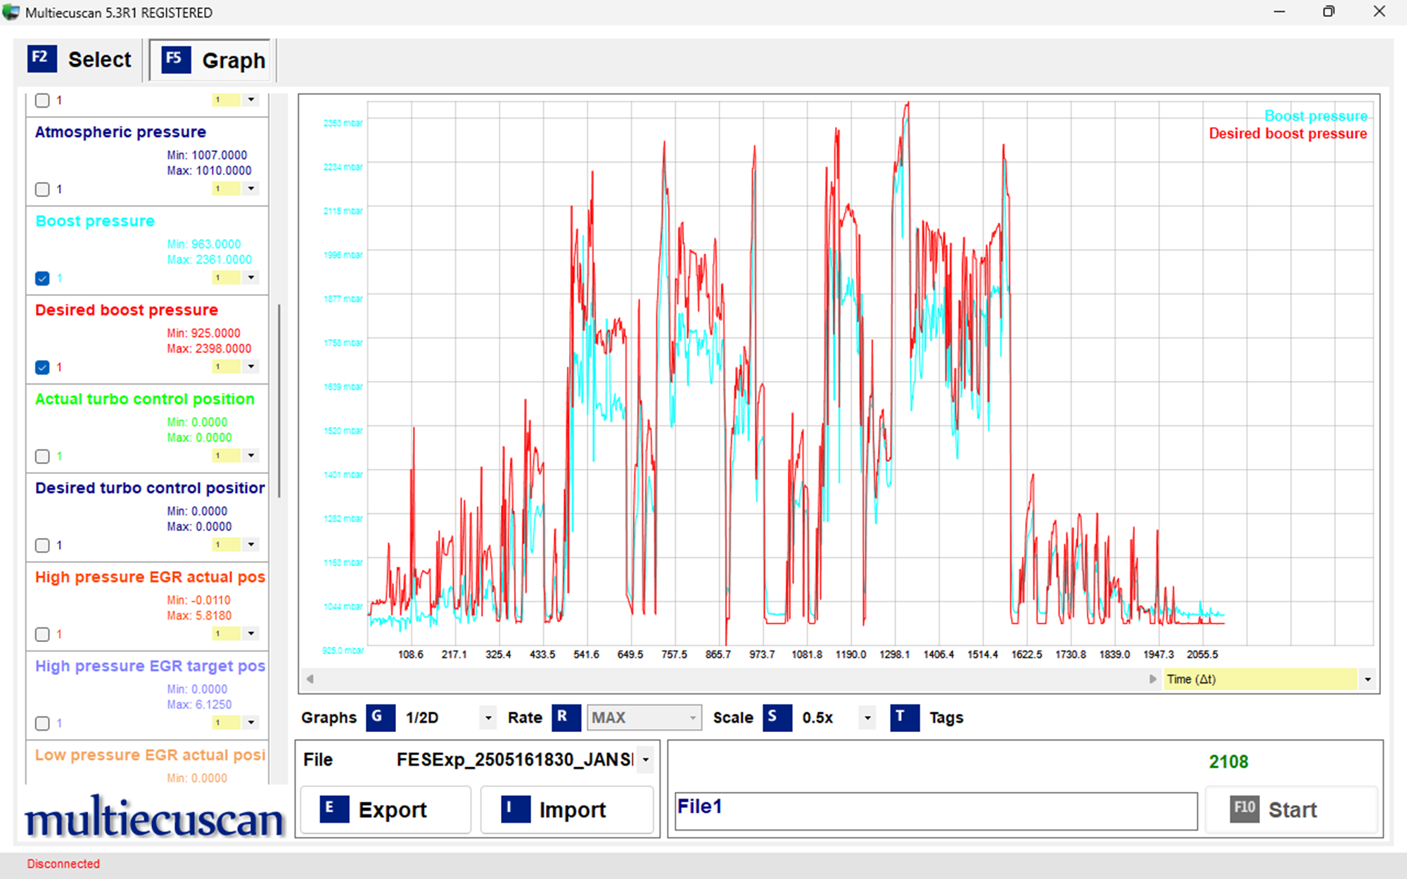Click the Tags label button

coord(946,718)
